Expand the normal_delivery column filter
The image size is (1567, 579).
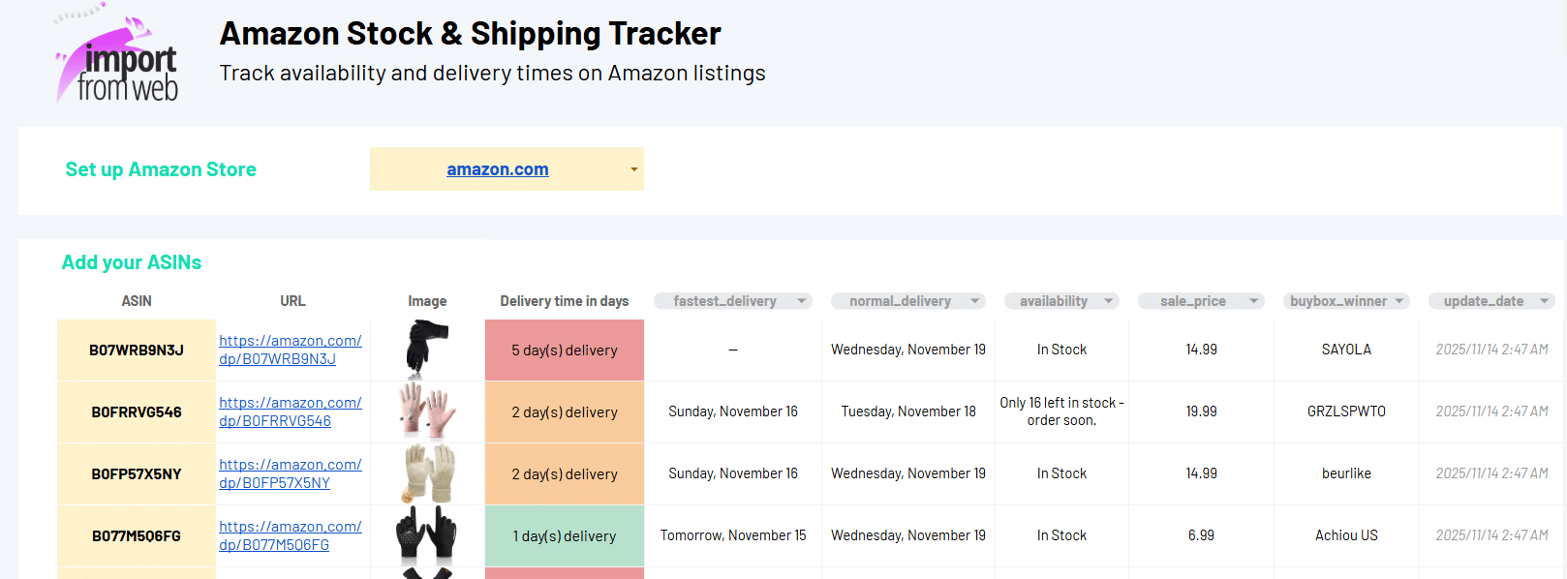[x=974, y=301]
